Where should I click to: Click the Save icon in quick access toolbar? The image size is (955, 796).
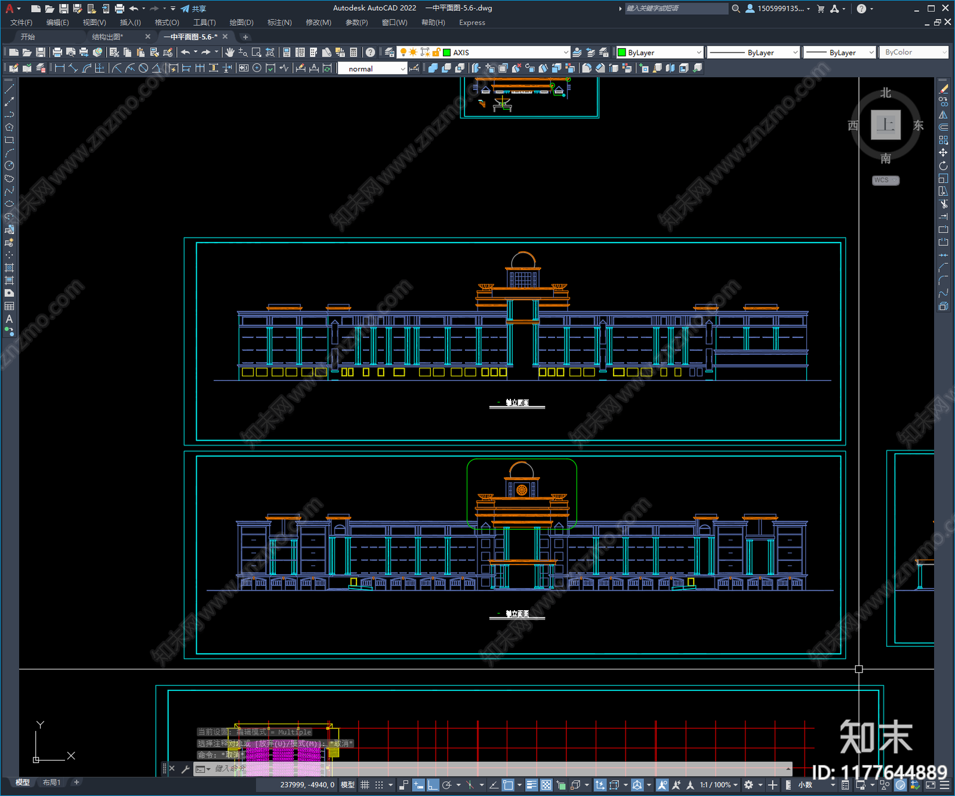click(63, 8)
